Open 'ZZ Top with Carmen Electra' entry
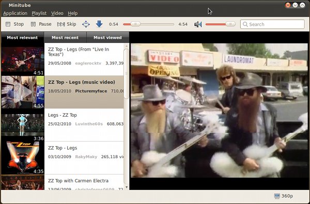Viewport: 310px width, 204px height. 84,182
